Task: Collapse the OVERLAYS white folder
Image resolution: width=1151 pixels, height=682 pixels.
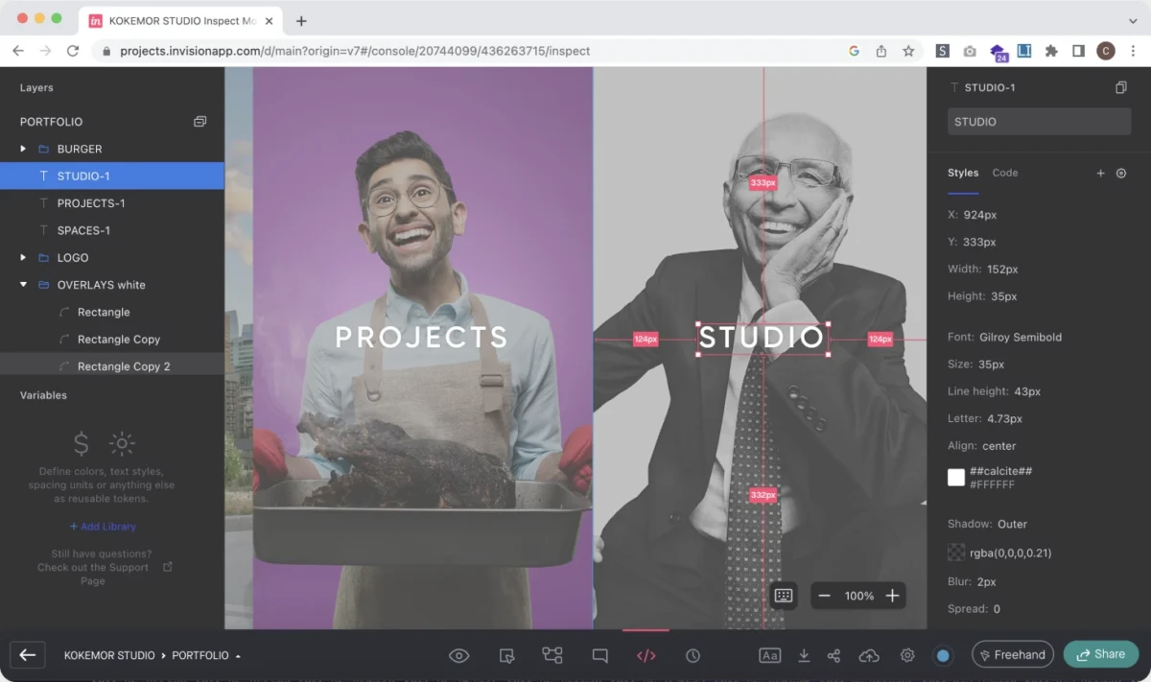Action: (x=23, y=285)
